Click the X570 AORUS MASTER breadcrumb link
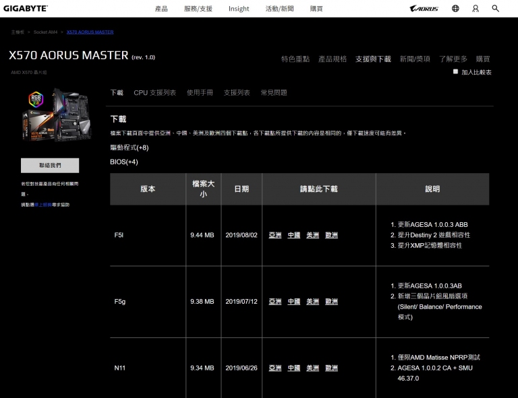This screenshot has width=518, height=398. pos(90,32)
